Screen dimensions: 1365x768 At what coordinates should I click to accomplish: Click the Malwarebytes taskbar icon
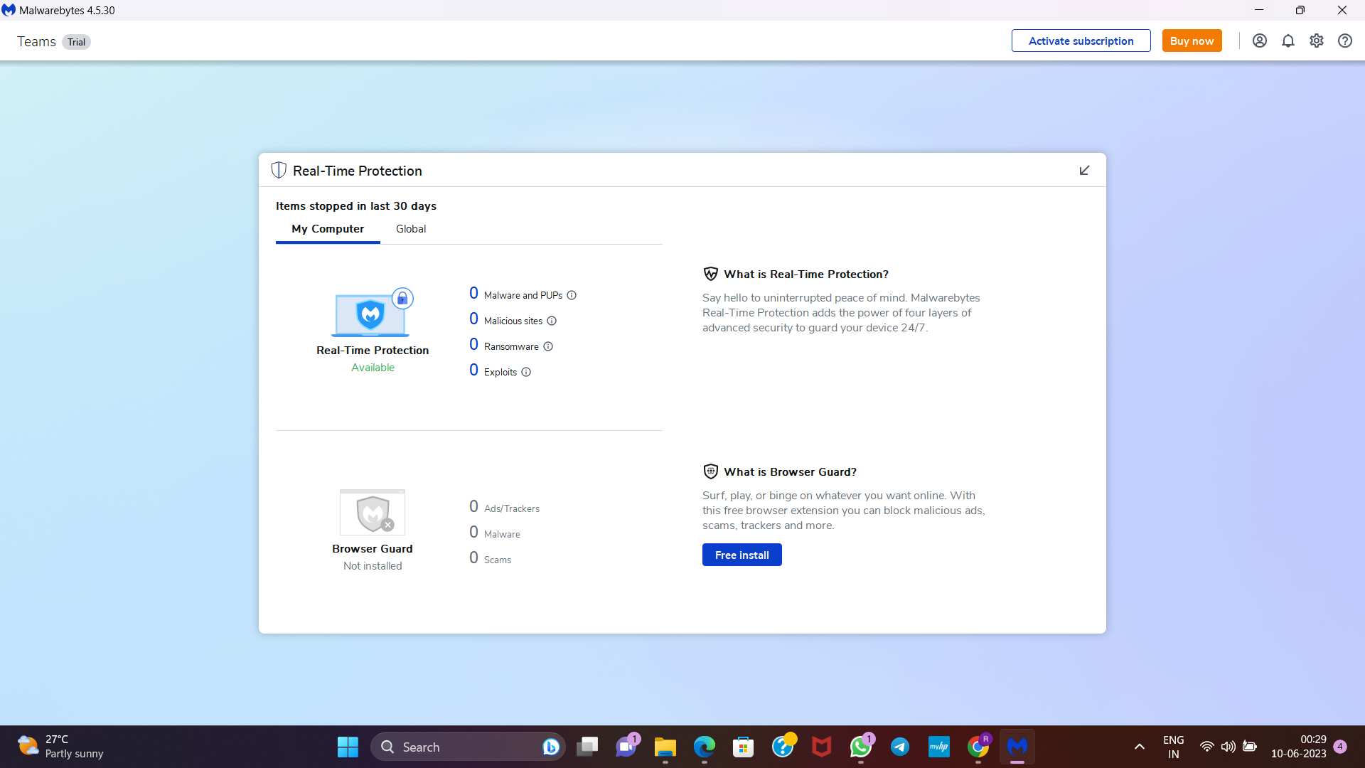pyautogui.click(x=1017, y=747)
